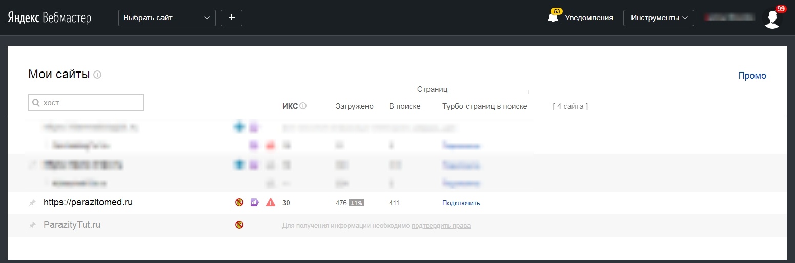The height and width of the screenshot is (263, 795).
Task: Click the 4 сайта counter
Action: tap(570, 106)
